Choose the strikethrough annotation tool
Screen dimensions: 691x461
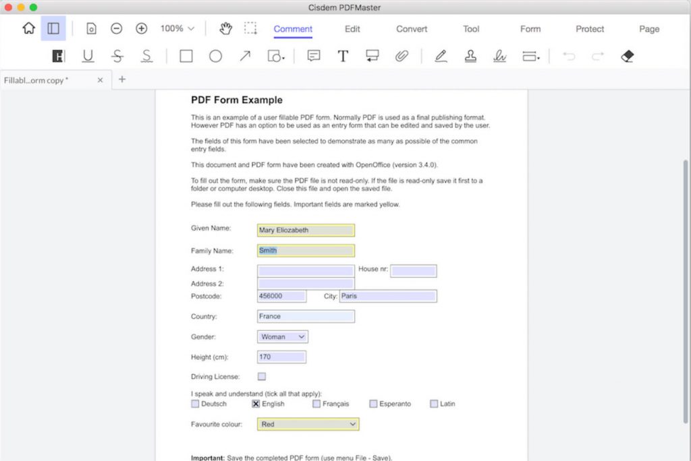click(x=117, y=57)
